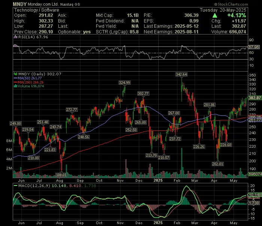Click the Tuesday 20-May-2025 date
The height and width of the screenshot is (226, 262).
(223, 10)
